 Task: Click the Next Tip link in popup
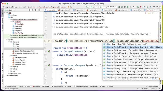click(154, 79)
